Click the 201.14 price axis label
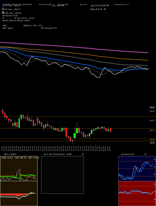The image size is (156, 206). click(152, 130)
